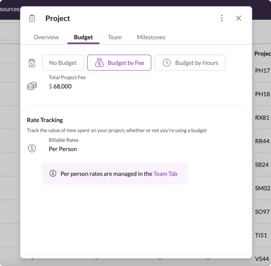Select project SM02 in the background list
The width and height of the screenshot is (271, 266).
tap(263, 188)
